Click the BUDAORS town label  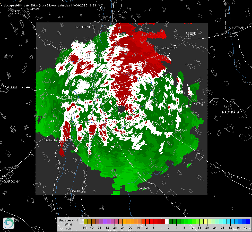point(65,97)
